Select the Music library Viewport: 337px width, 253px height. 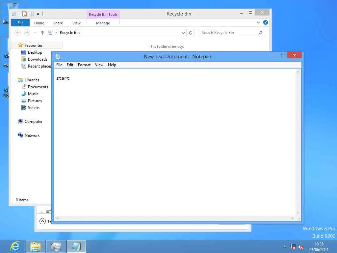(33, 94)
